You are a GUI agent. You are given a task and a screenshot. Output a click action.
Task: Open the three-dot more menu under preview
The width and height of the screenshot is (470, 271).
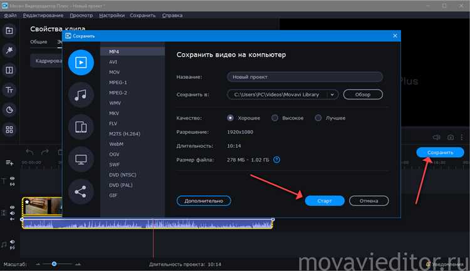click(462, 137)
